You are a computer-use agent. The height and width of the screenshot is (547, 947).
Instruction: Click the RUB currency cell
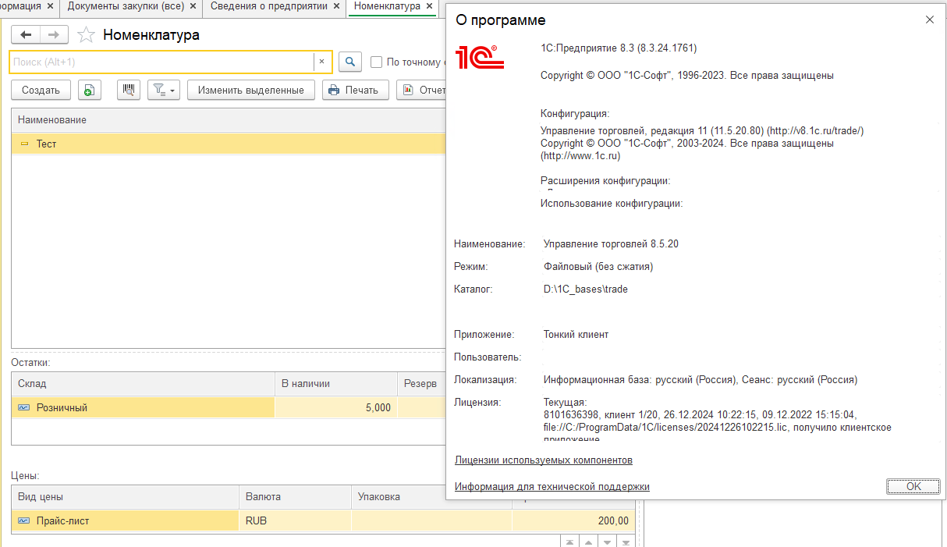click(296, 520)
